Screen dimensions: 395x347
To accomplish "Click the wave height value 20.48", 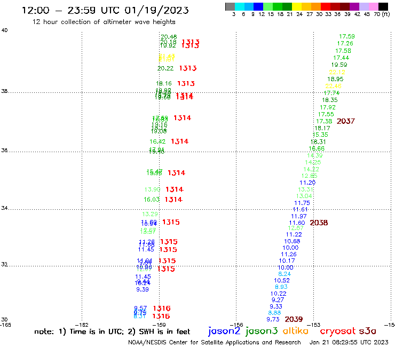I will (169, 37).
